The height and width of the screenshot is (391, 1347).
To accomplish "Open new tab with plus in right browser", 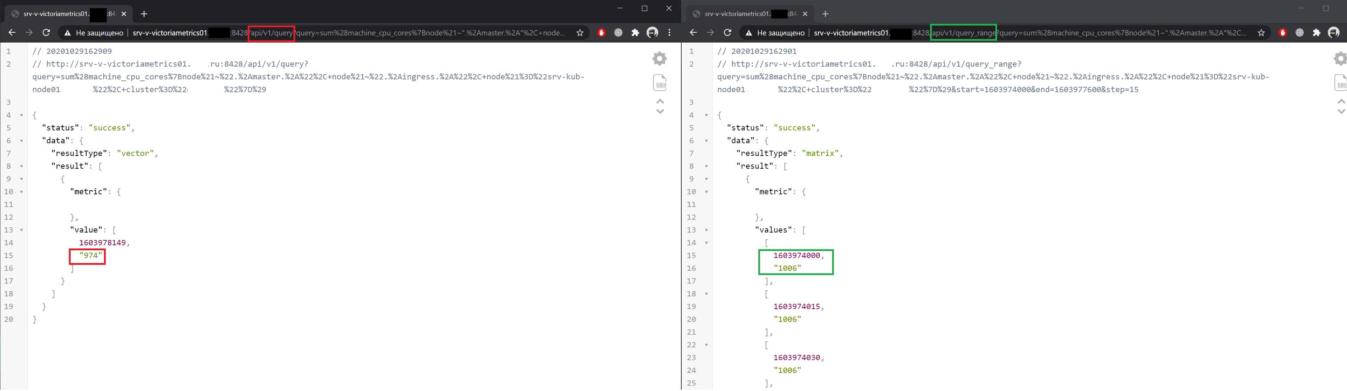I will [x=825, y=14].
